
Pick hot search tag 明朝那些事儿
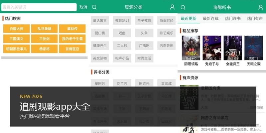click(x=16, y=49)
